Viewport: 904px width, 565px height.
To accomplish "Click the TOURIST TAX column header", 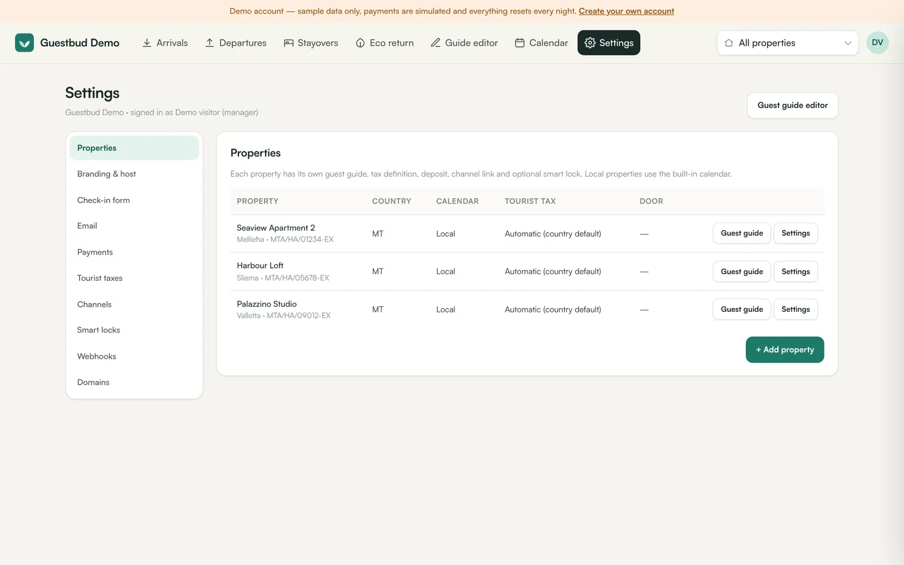I will [530, 201].
